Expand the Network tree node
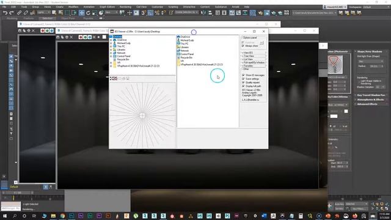The image size is (391, 220). (x=111, y=53)
